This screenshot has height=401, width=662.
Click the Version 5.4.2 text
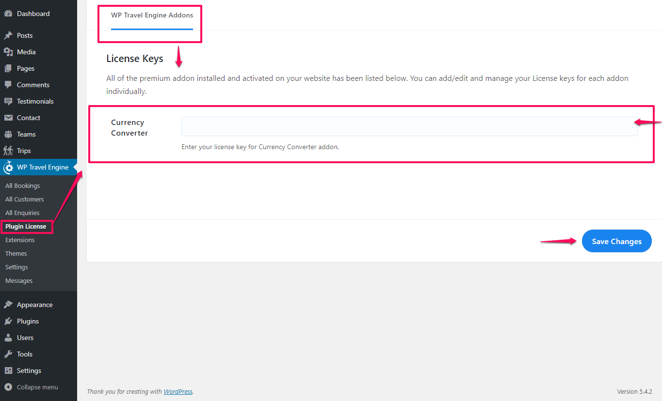pyautogui.click(x=634, y=391)
